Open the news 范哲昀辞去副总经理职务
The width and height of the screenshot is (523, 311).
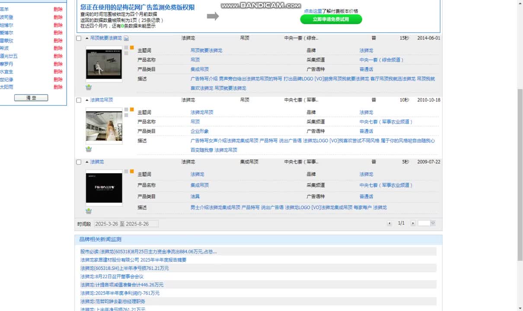113,301
